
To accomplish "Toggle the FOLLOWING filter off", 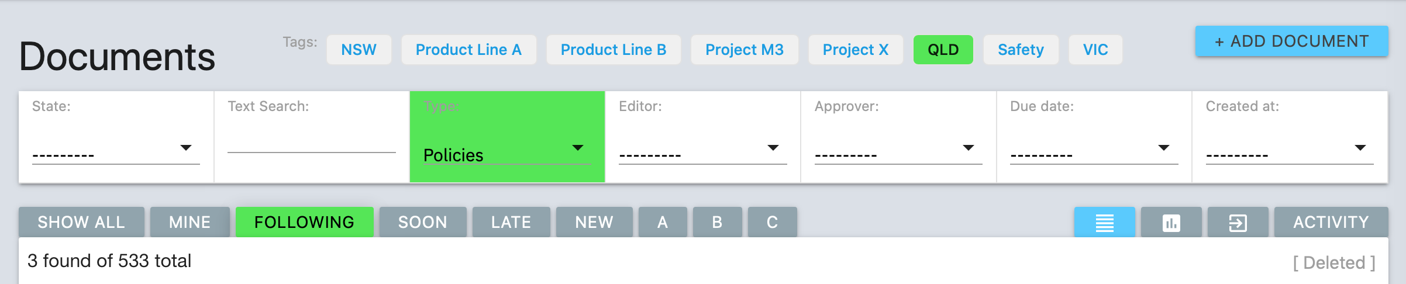I will [x=304, y=222].
